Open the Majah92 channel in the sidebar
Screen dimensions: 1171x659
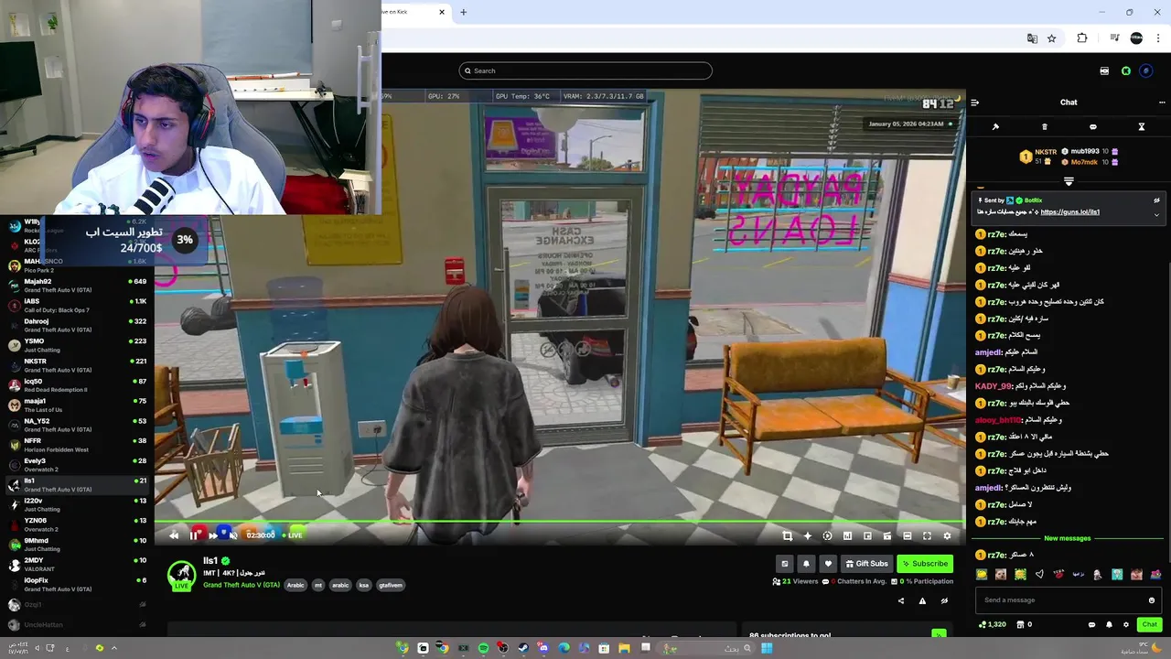tap(77, 286)
